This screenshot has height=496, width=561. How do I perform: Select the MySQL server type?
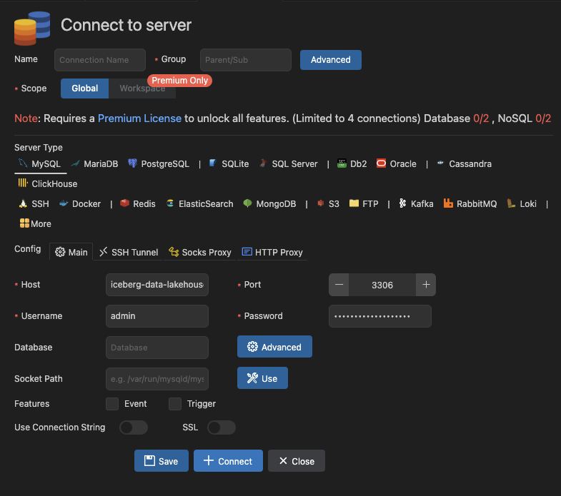point(40,164)
